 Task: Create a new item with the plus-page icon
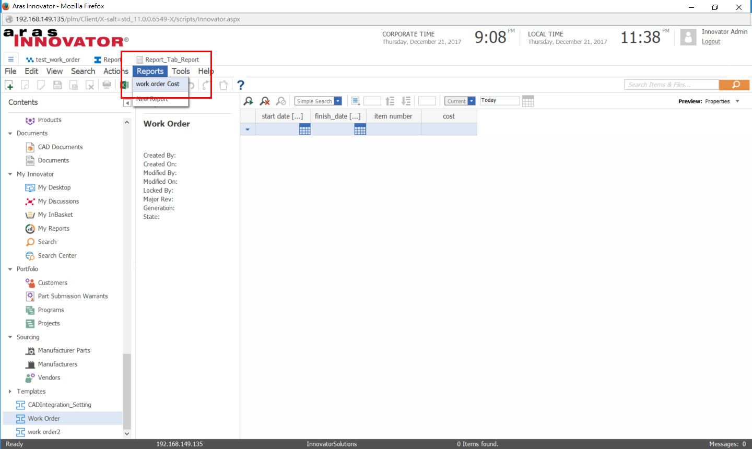(x=9, y=85)
